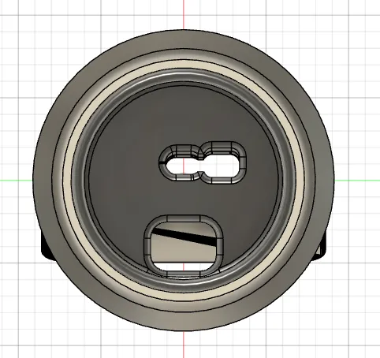This screenshot has height=358, width=380.
Task: Select the top filleted edge of the square cutout
Action: point(183,218)
